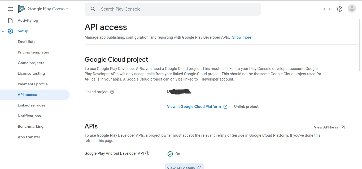This screenshot has width=362, height=169.
Task: Click the Linked project help tooltip icon
Action: (112, 92)
